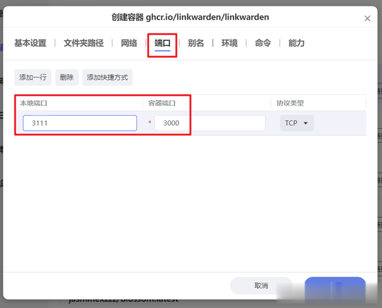Screen dimensions: 382x308
Task: Open the TCP protocol type dropdown
Action: click(x=297, y=123)
